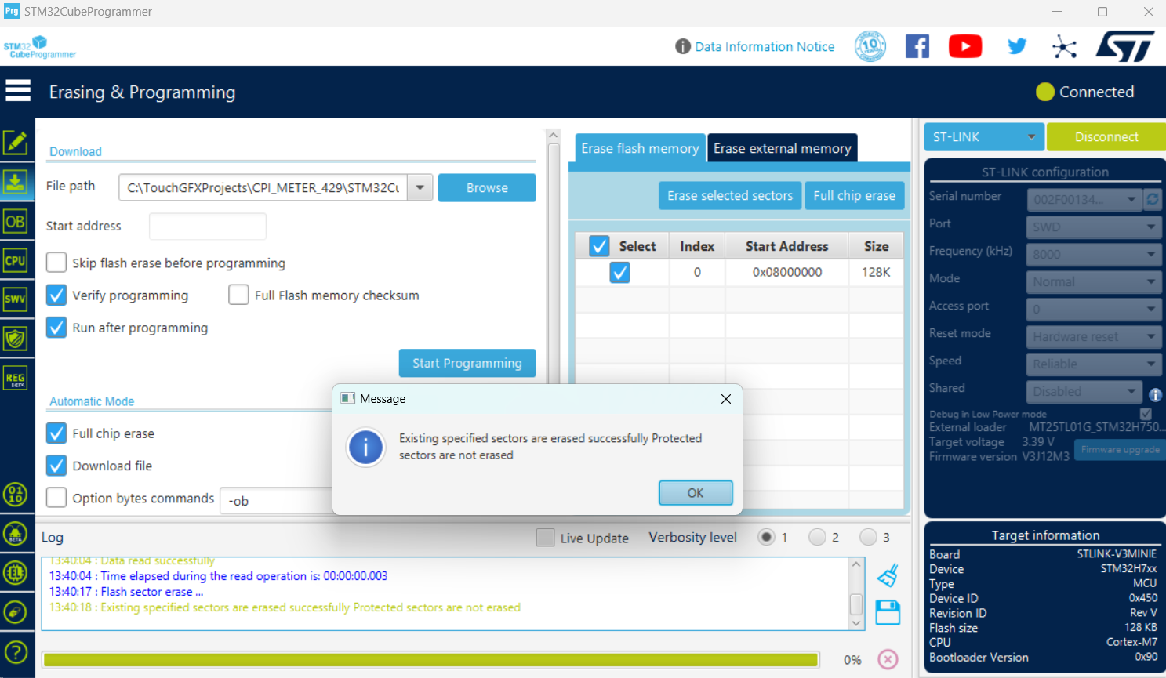The image size is (1166, 678).
Task: Switch to the Erase flash memory tab
Action: tap(640, 148)
